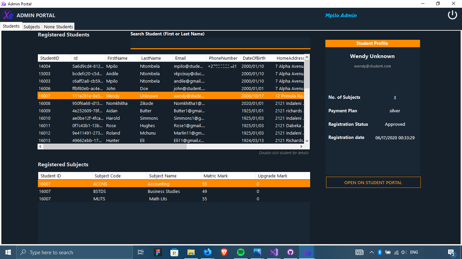Launch Spotify from the taskbar
Screen dimensions: 462x259
241,252
